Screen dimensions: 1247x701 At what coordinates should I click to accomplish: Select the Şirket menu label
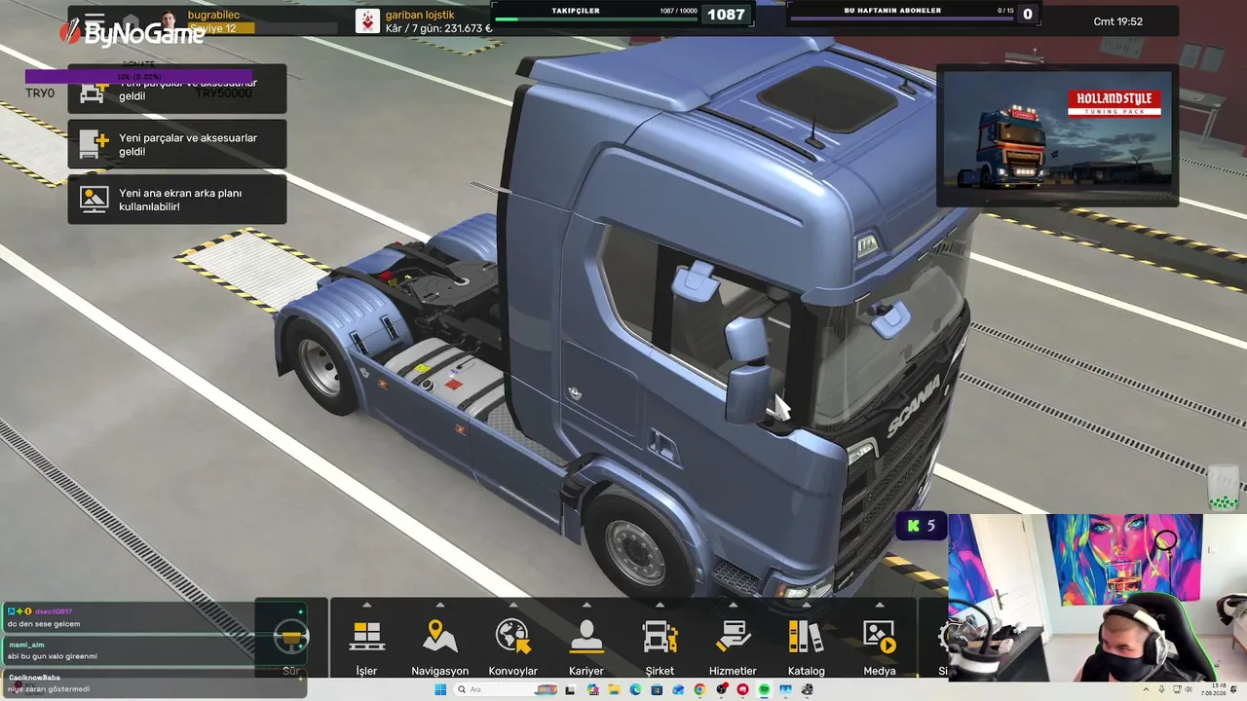pos(660,671)
